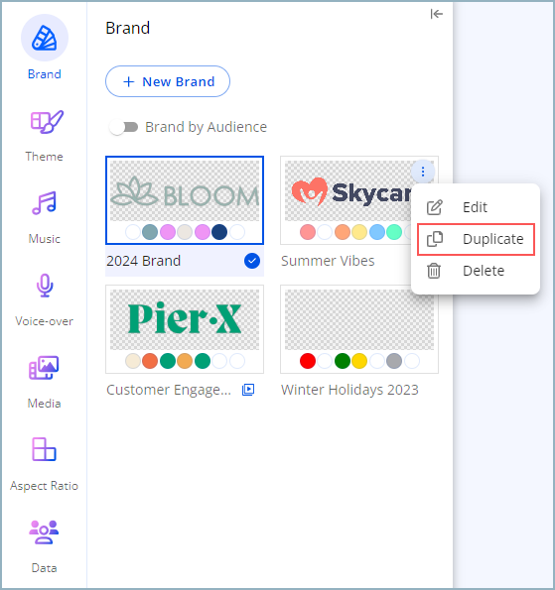Open the Voice-over microphone section
The image size is (555, 590).
45,299
